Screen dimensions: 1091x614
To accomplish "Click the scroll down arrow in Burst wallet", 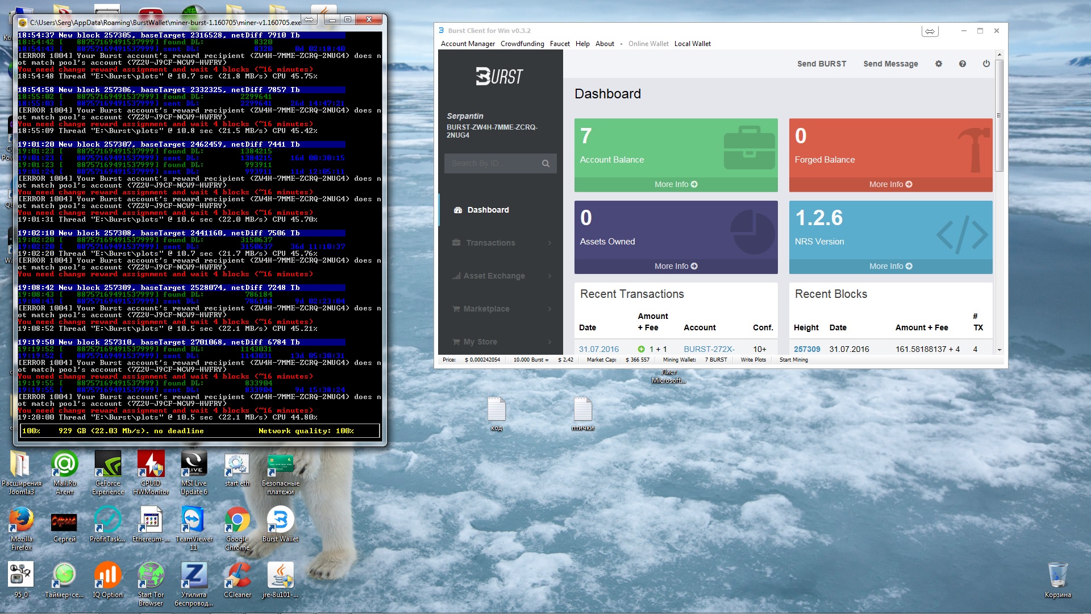I will [999, 350].
